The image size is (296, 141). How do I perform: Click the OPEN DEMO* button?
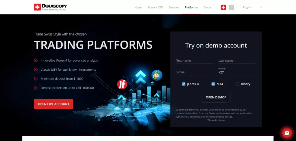[216, 97]
